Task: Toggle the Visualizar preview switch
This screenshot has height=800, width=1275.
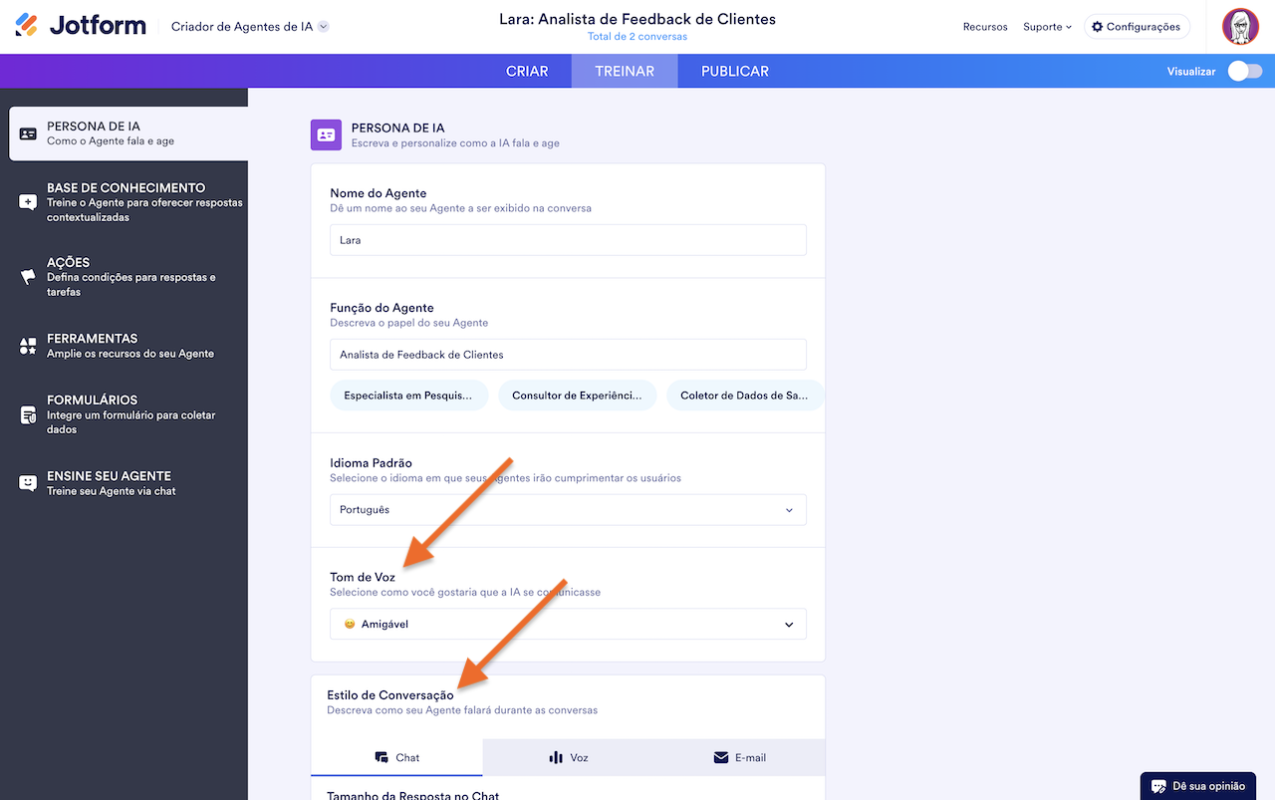Action: [x=1244, y=71]
